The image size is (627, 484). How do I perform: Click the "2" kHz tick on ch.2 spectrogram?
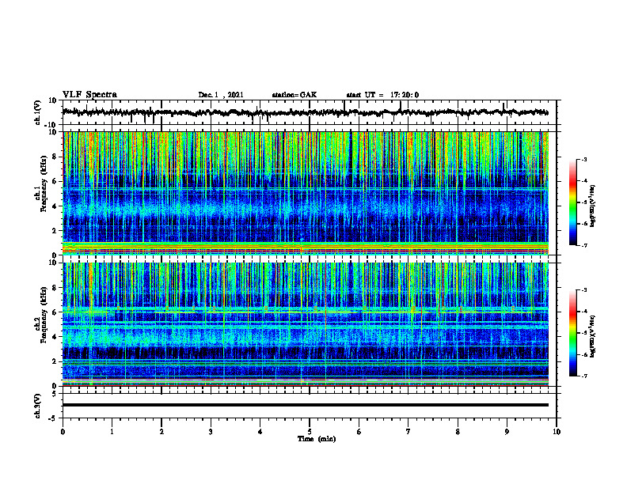55,361
